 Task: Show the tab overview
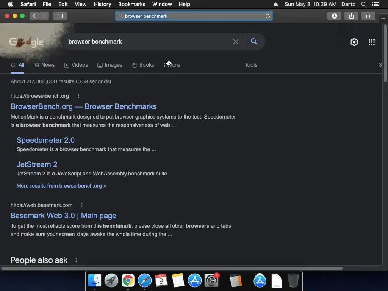tap(368, 16)
